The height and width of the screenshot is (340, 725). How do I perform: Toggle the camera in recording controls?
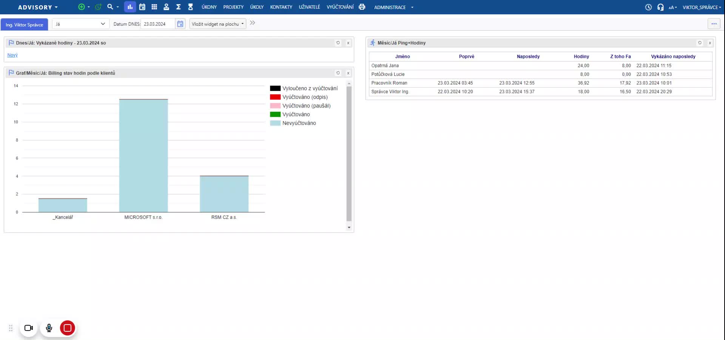coord(29,328)
